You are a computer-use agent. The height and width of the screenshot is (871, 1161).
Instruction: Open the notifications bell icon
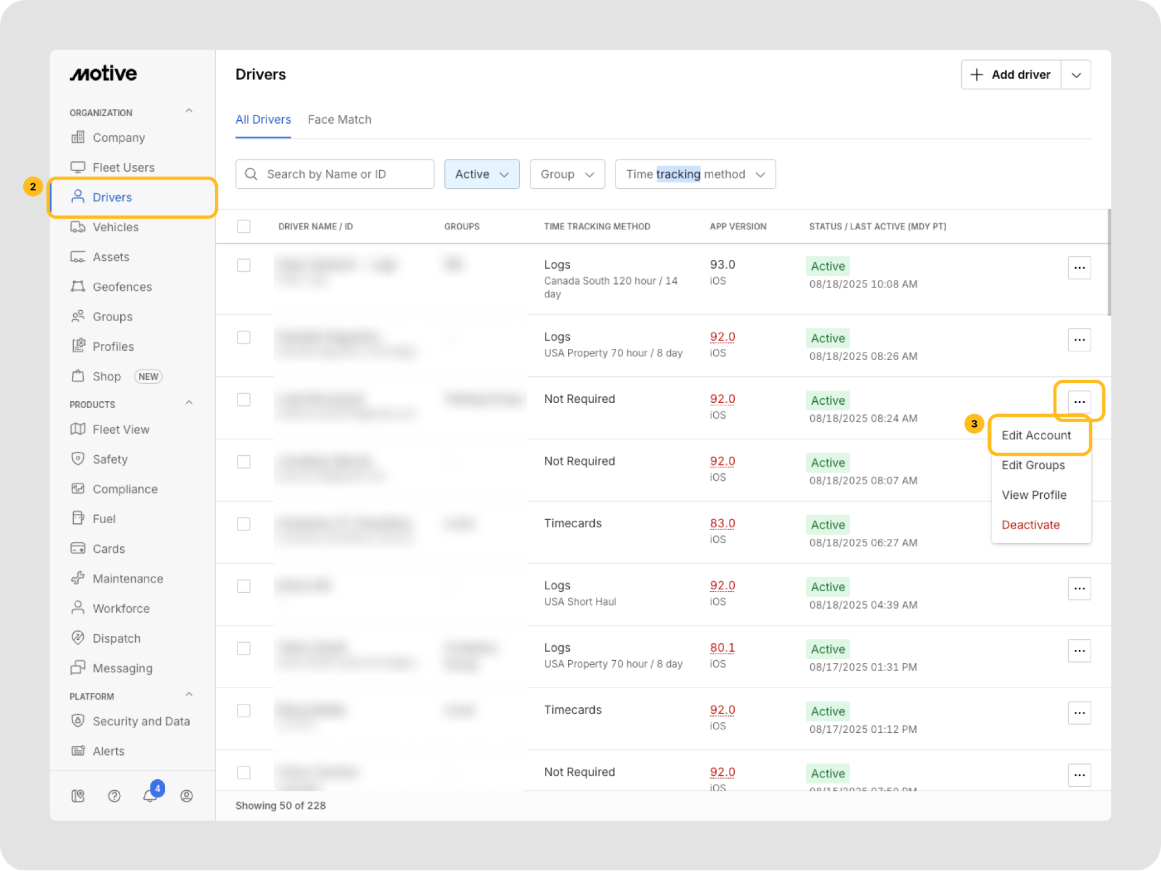click(150, 796)
